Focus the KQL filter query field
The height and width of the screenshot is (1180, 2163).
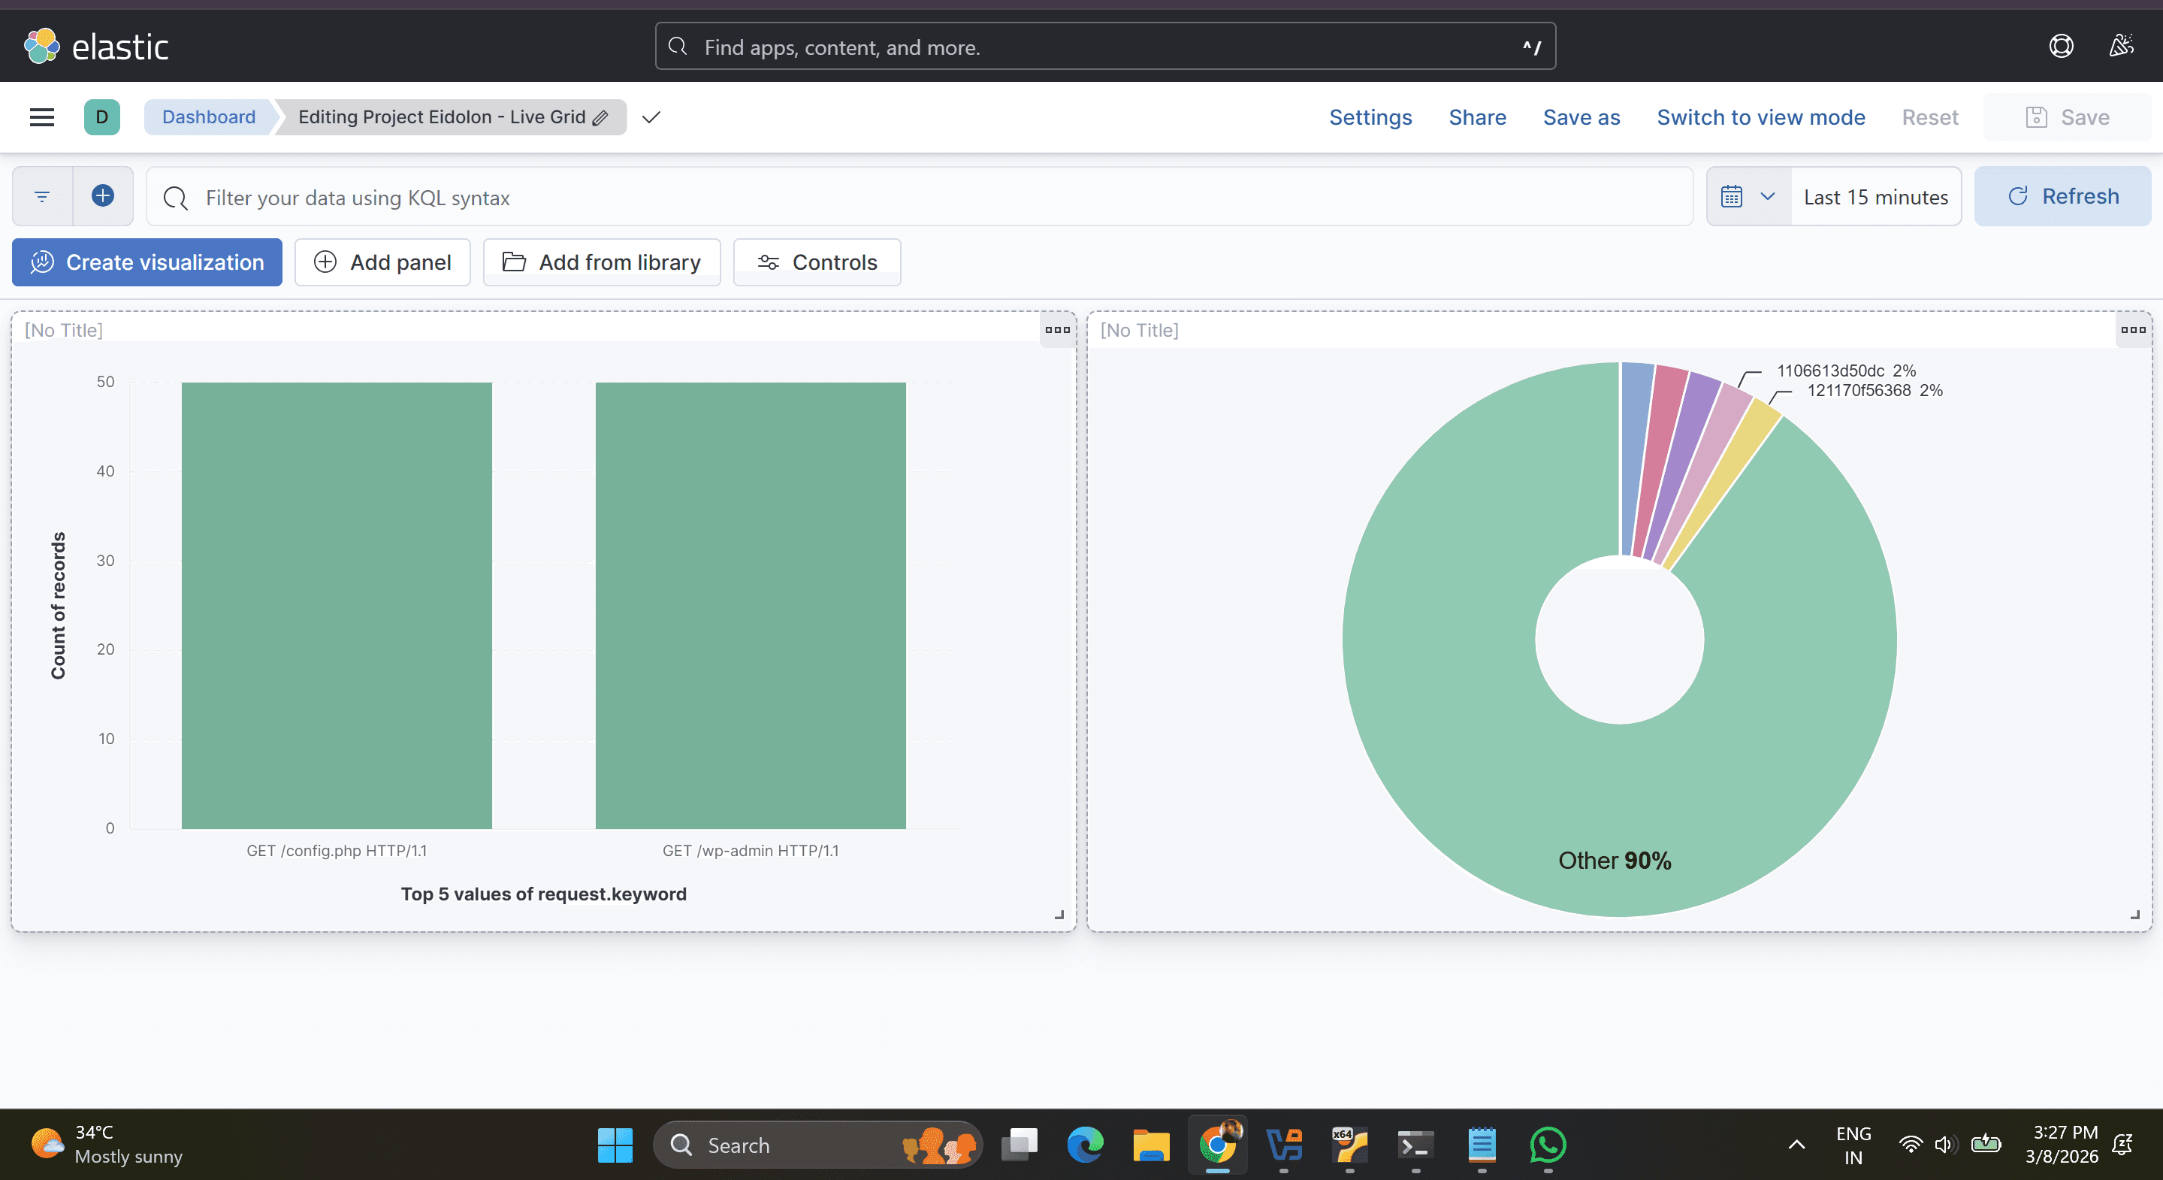920,196
